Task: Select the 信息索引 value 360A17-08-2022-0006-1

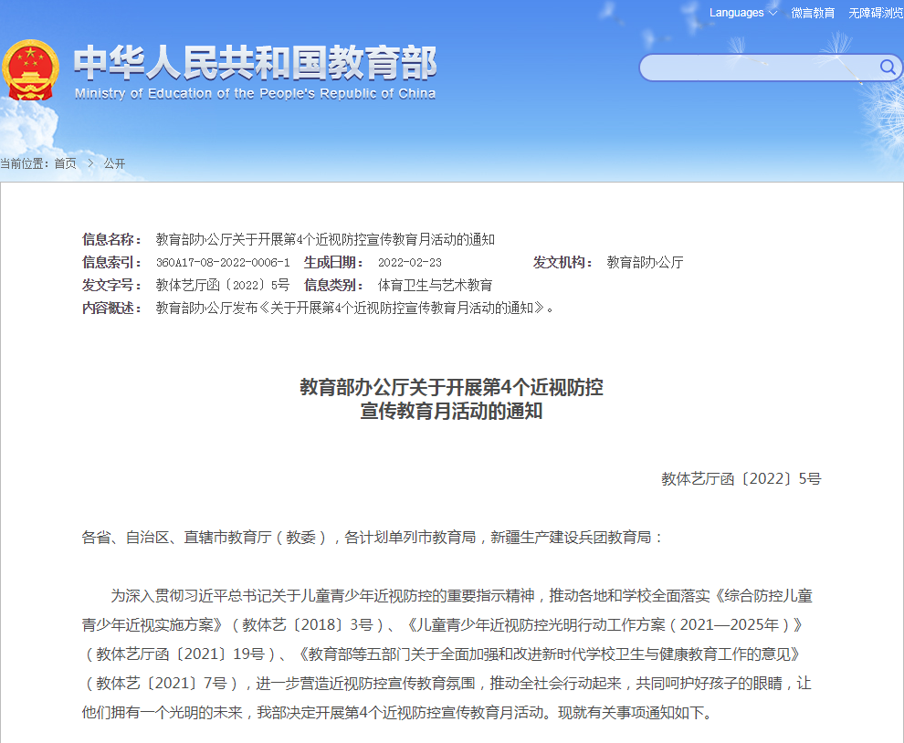Action: pos(223,263)
